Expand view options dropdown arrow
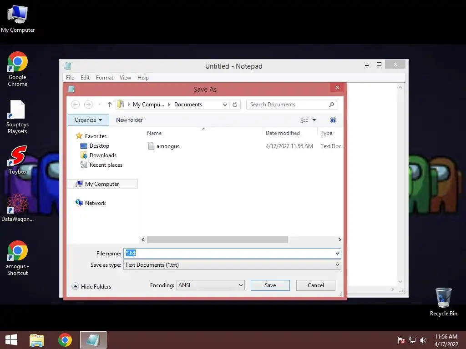466x349 pixels. pos(314,120)
